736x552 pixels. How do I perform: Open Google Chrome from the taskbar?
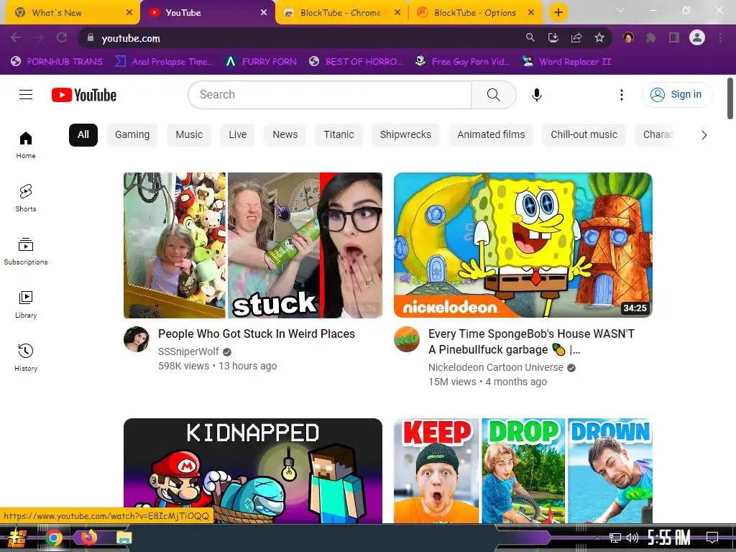point(53,538)
